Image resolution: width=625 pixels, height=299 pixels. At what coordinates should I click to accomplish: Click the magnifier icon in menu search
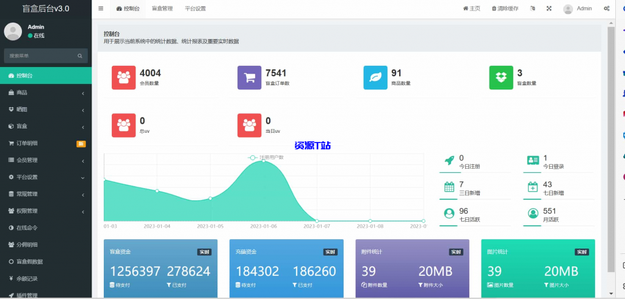tap(80, 56)
